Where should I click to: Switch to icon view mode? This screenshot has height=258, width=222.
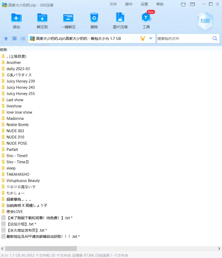click(14, 38)
